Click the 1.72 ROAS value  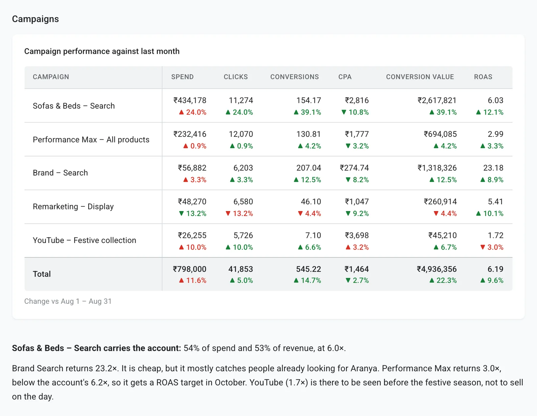point(495,235)
